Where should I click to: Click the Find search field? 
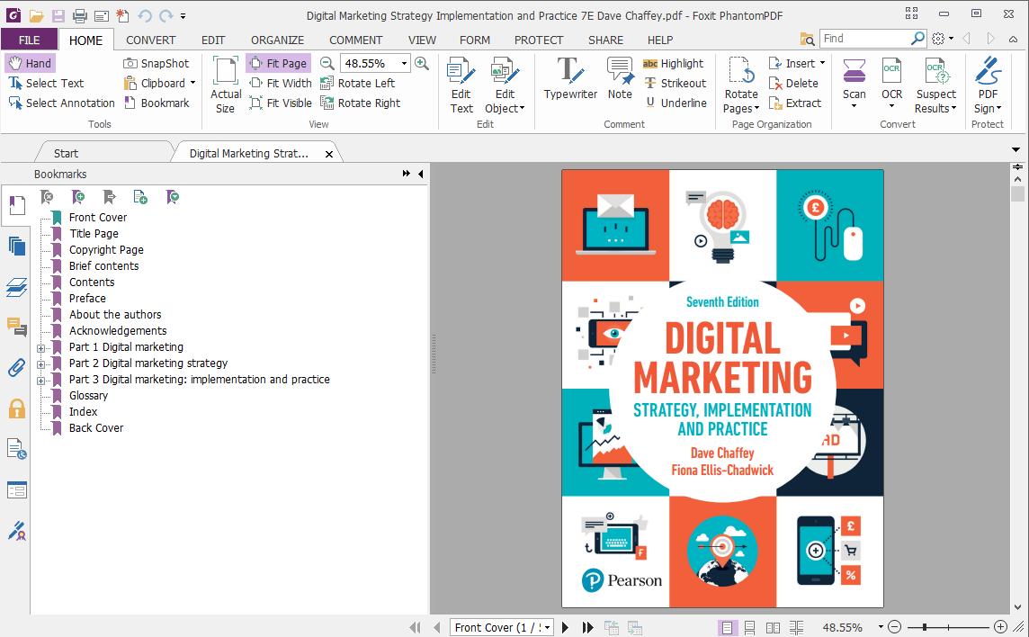click(864, 39)
